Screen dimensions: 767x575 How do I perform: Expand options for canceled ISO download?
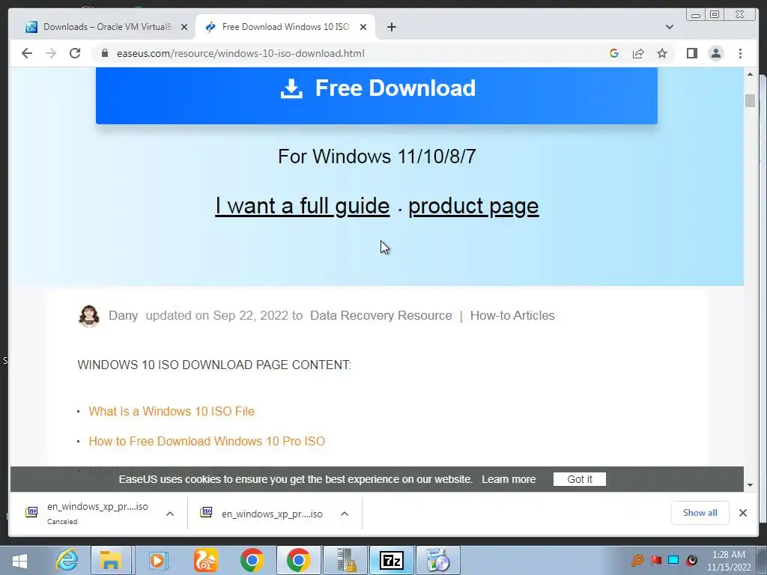[170, 514]
